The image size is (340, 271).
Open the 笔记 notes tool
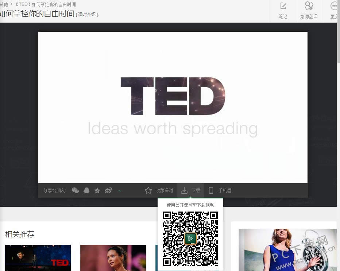283,11
